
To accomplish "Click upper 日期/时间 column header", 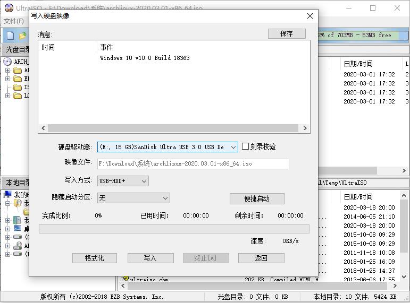I will 358,64.
